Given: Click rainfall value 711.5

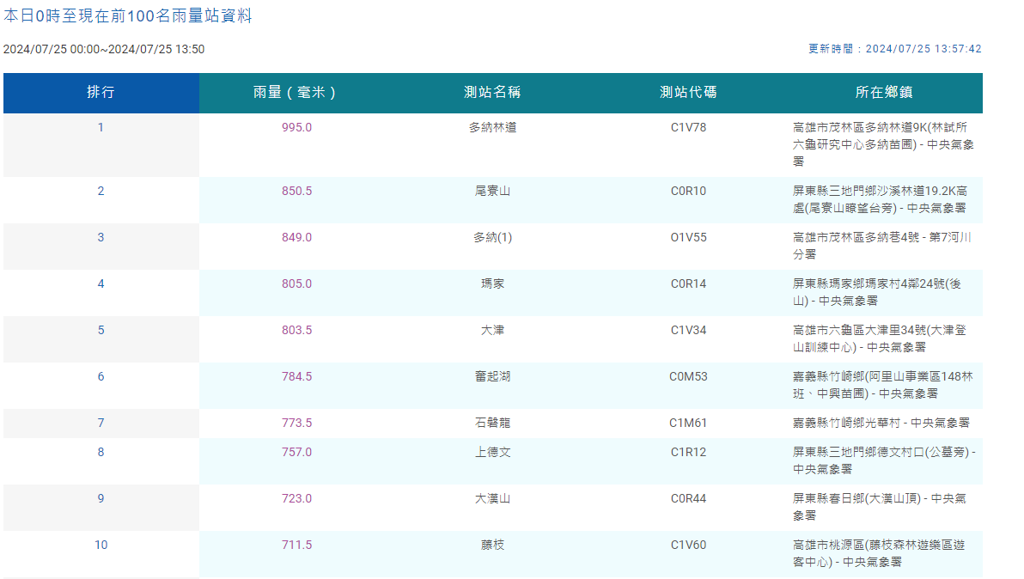Looking at the screenshot, I should pos(297,545).
